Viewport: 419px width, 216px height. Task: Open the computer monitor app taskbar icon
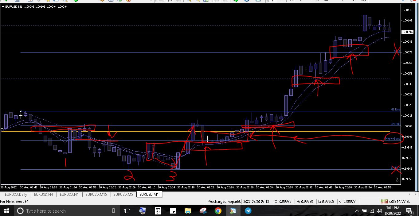143,211
